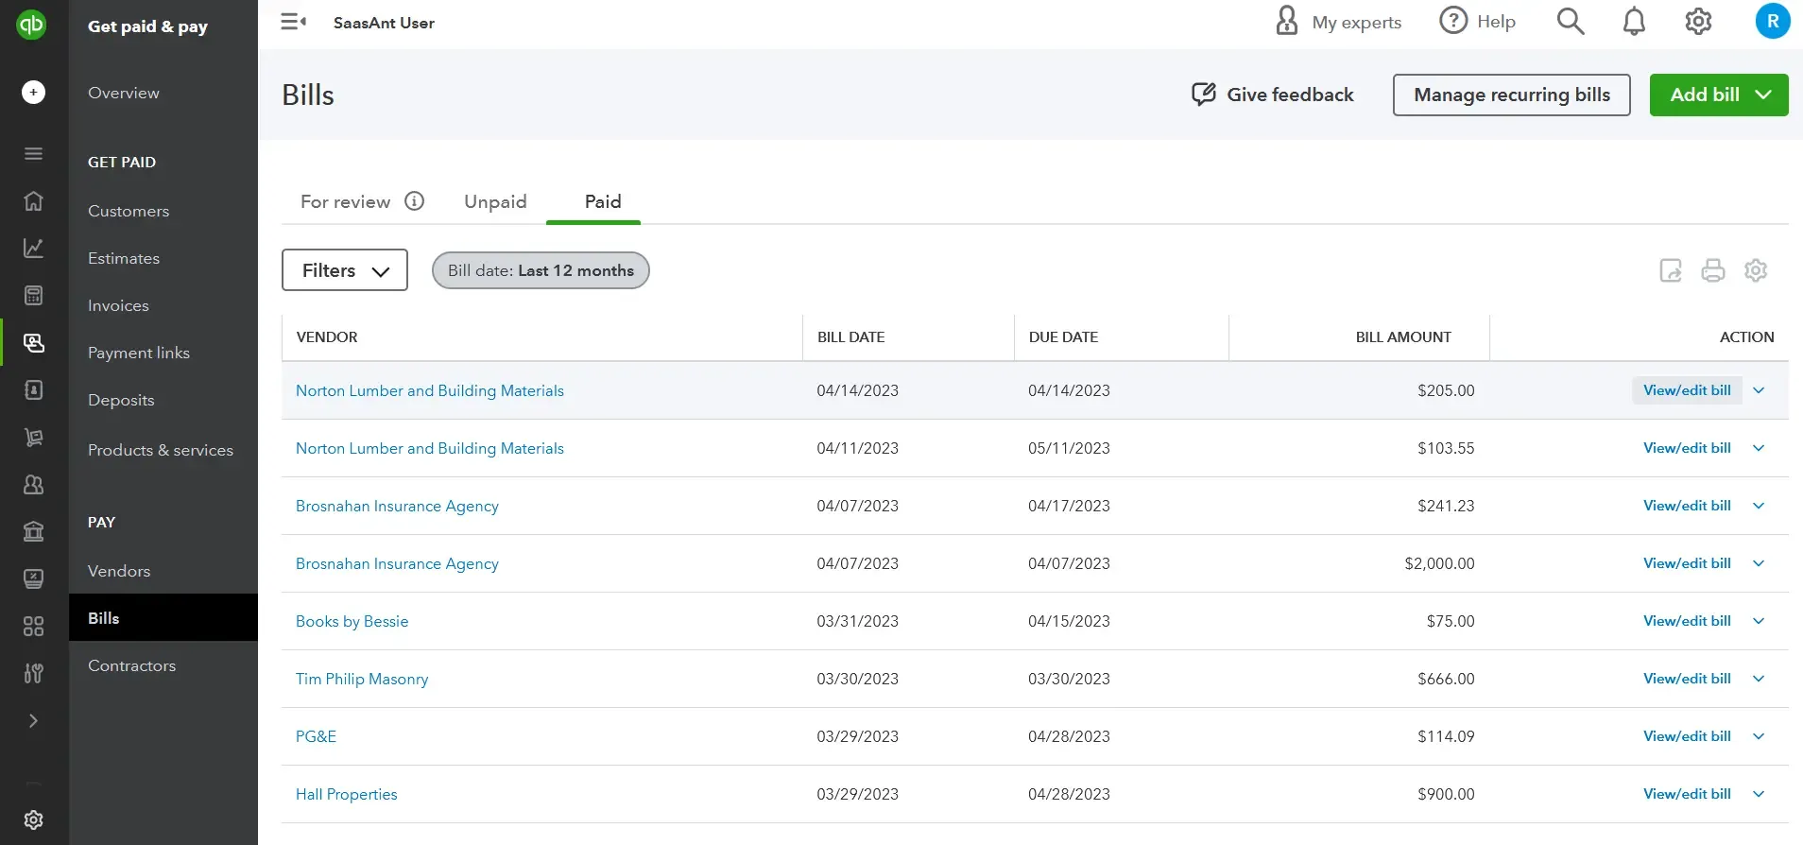1803x845 pixels.
Task: Open Estimates in sidebar
Action: 124,258
